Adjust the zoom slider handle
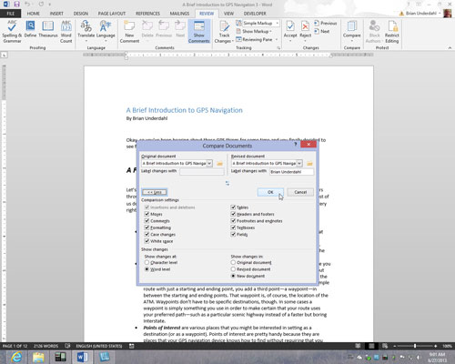This screenshot has width=455, height=364. coord(415,346)
